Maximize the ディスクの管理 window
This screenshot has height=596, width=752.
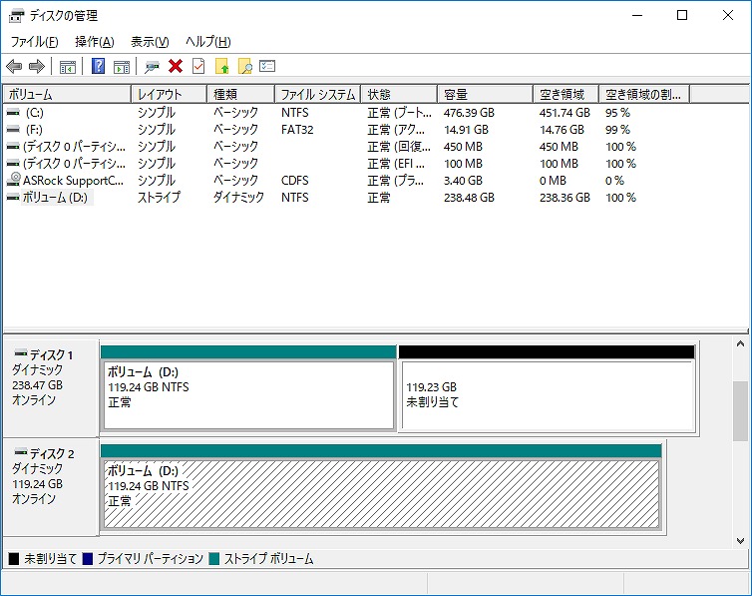pyautogui.click(x=682, y=15)
